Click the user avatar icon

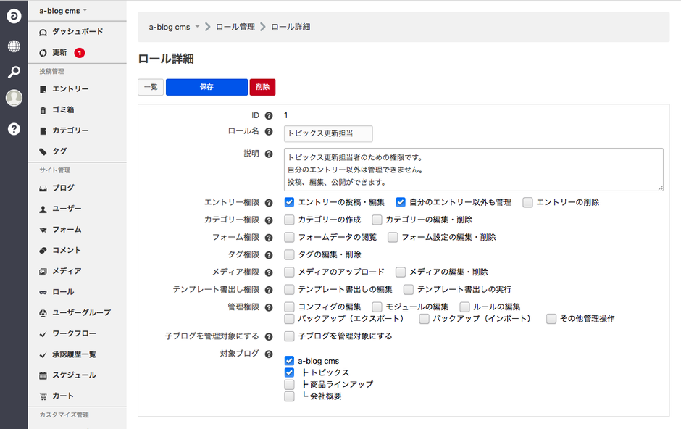tap(14, 98)
